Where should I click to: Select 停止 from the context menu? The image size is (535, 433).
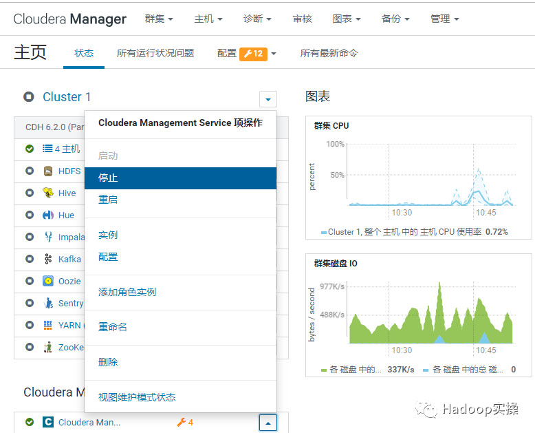(108, 178)
